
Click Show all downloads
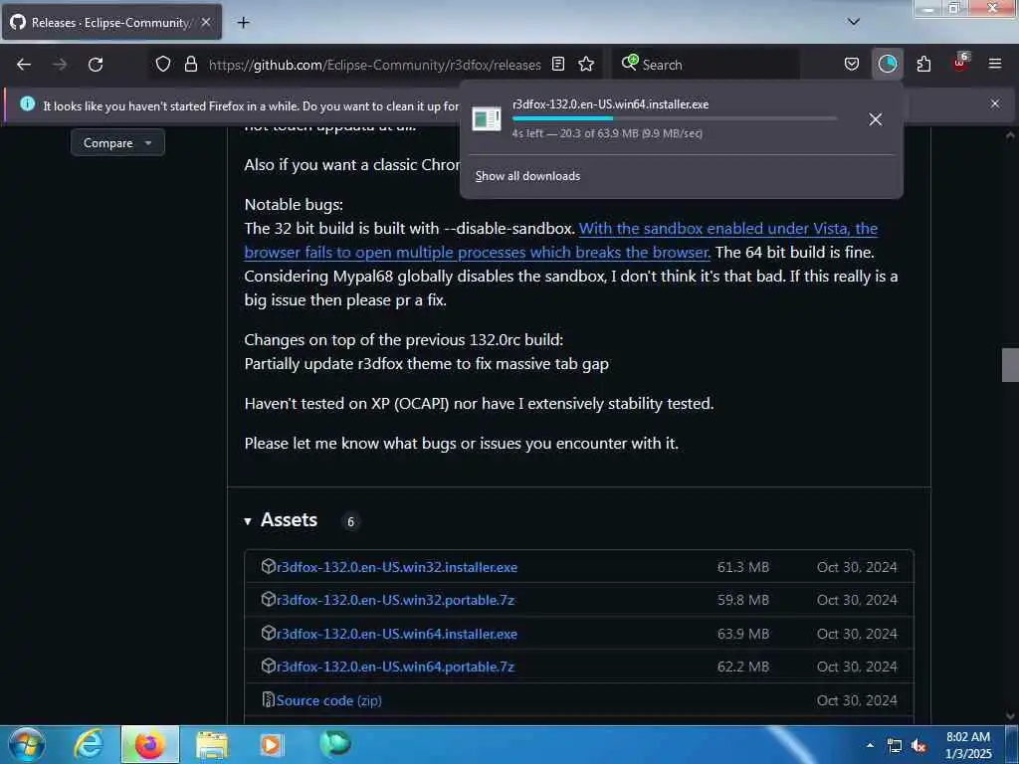(527, 176)
